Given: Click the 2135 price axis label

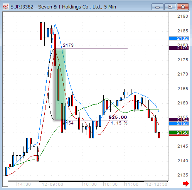Looking at the screenshot, I should (x=183, y=175).
